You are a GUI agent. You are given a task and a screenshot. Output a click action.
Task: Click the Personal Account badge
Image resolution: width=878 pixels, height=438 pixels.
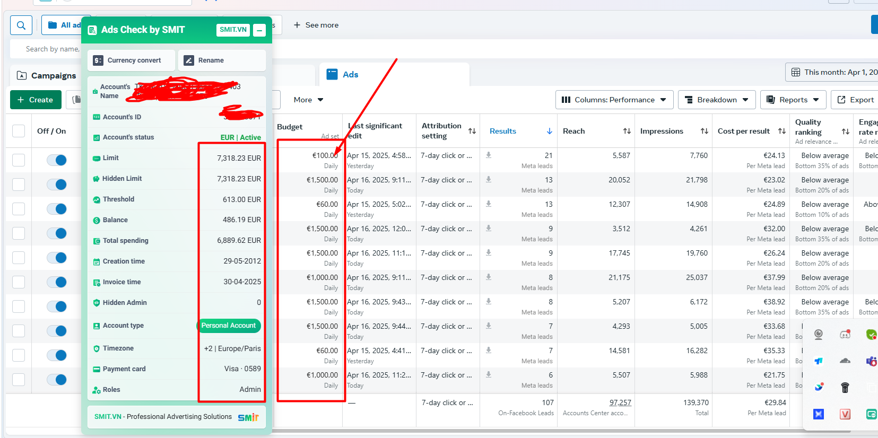(229, 326)
